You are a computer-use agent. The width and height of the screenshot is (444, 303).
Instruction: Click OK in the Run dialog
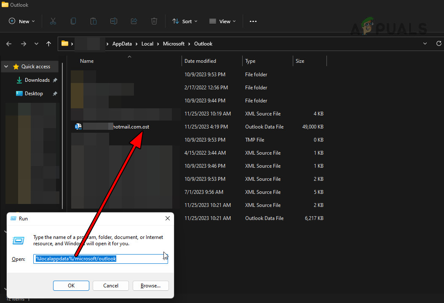click(71, 286)
